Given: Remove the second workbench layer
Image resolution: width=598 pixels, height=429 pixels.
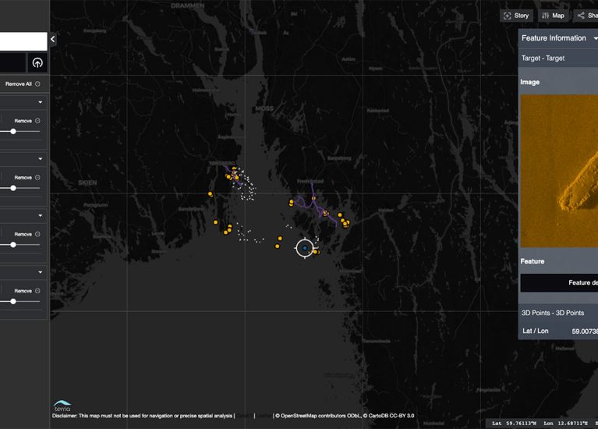Looking at the screenshot, I should pyautogui.click(x=27, y=178).
